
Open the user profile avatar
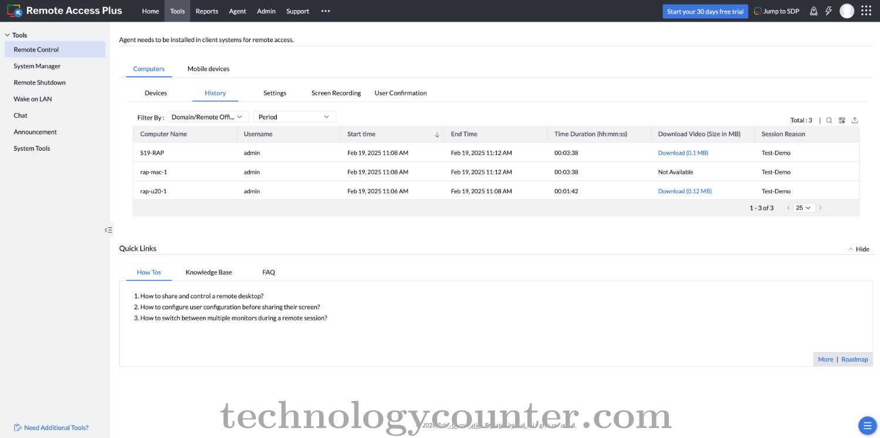(x=847, y=11)
